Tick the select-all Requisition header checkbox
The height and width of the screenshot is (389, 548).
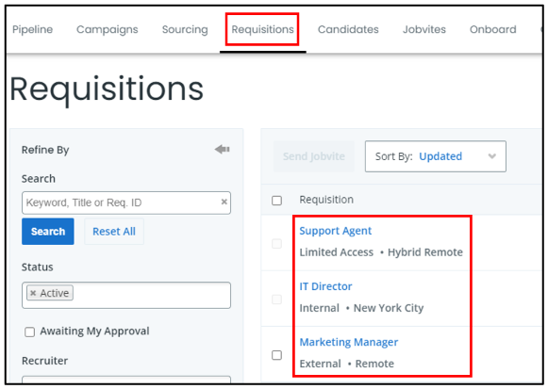(276, 201)
